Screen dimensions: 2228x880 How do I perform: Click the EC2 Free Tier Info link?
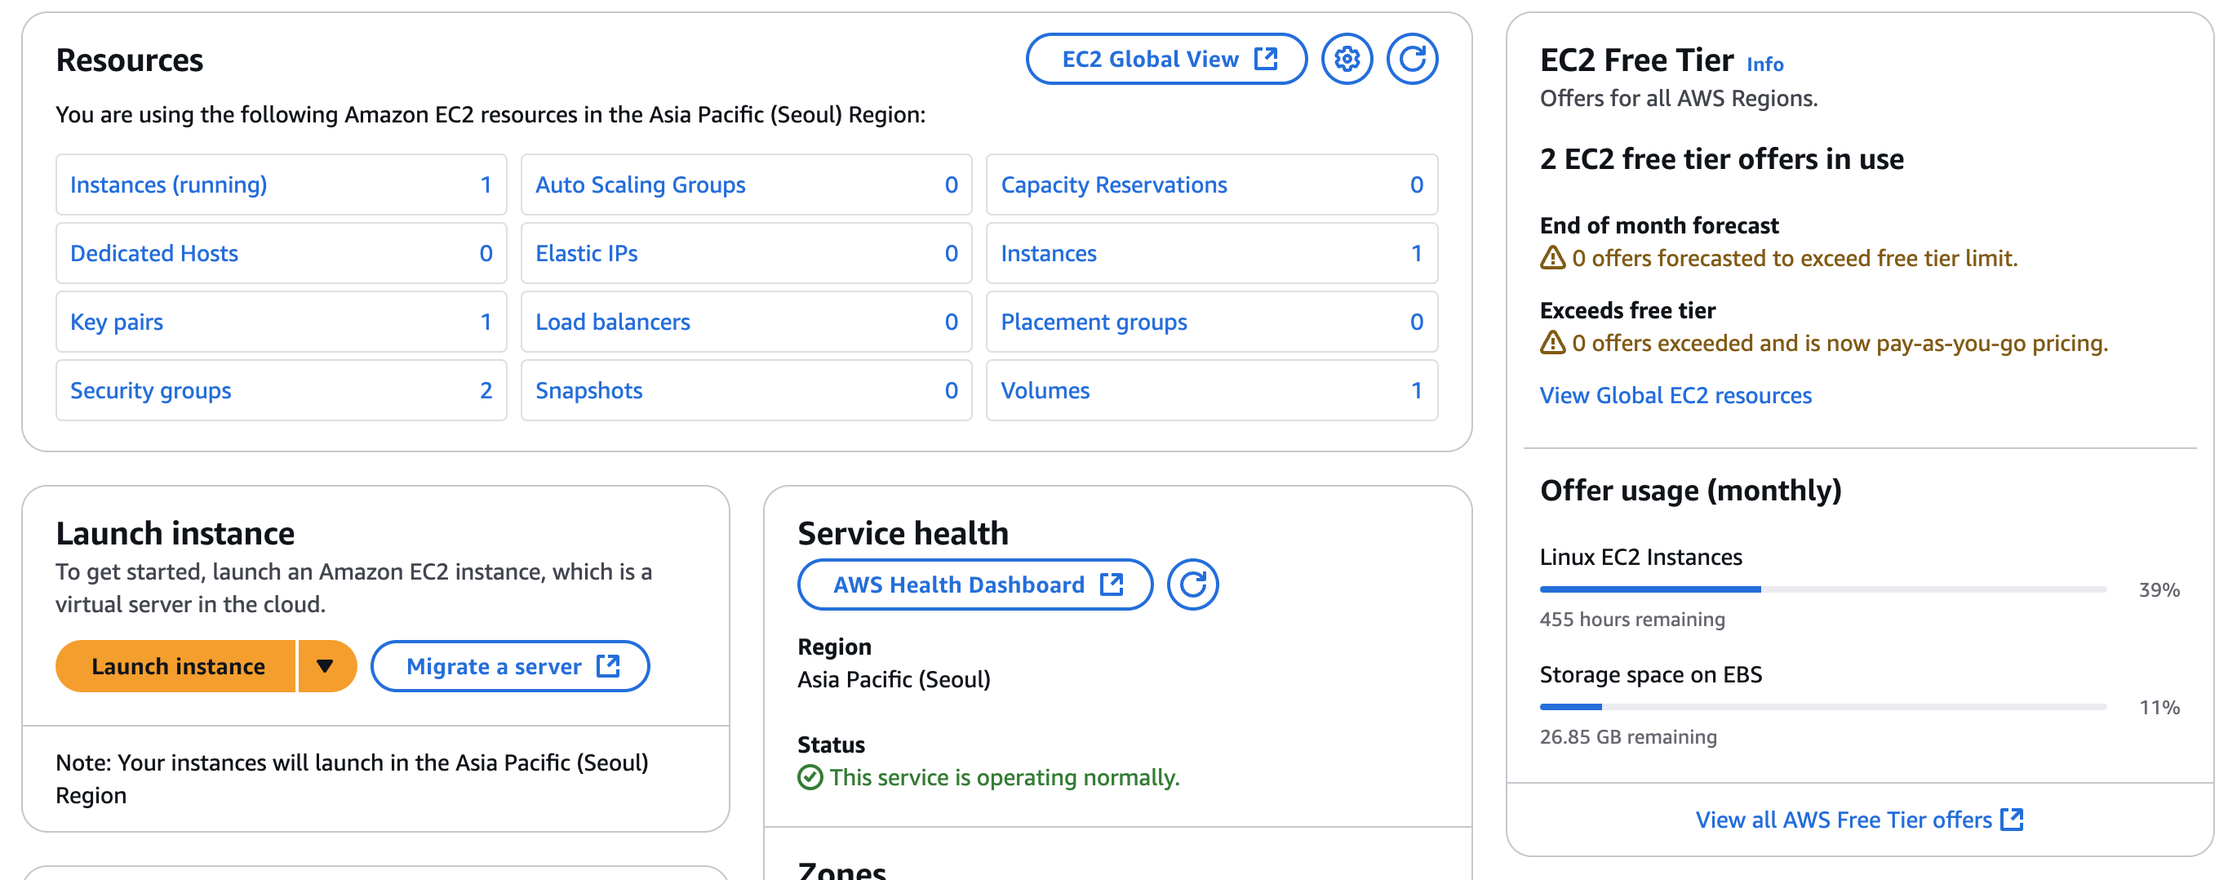coord(1764,64)
